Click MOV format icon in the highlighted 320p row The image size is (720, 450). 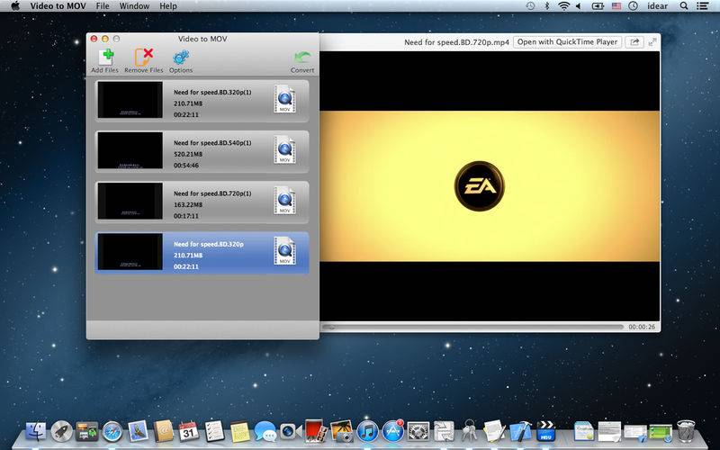[284, 251]
